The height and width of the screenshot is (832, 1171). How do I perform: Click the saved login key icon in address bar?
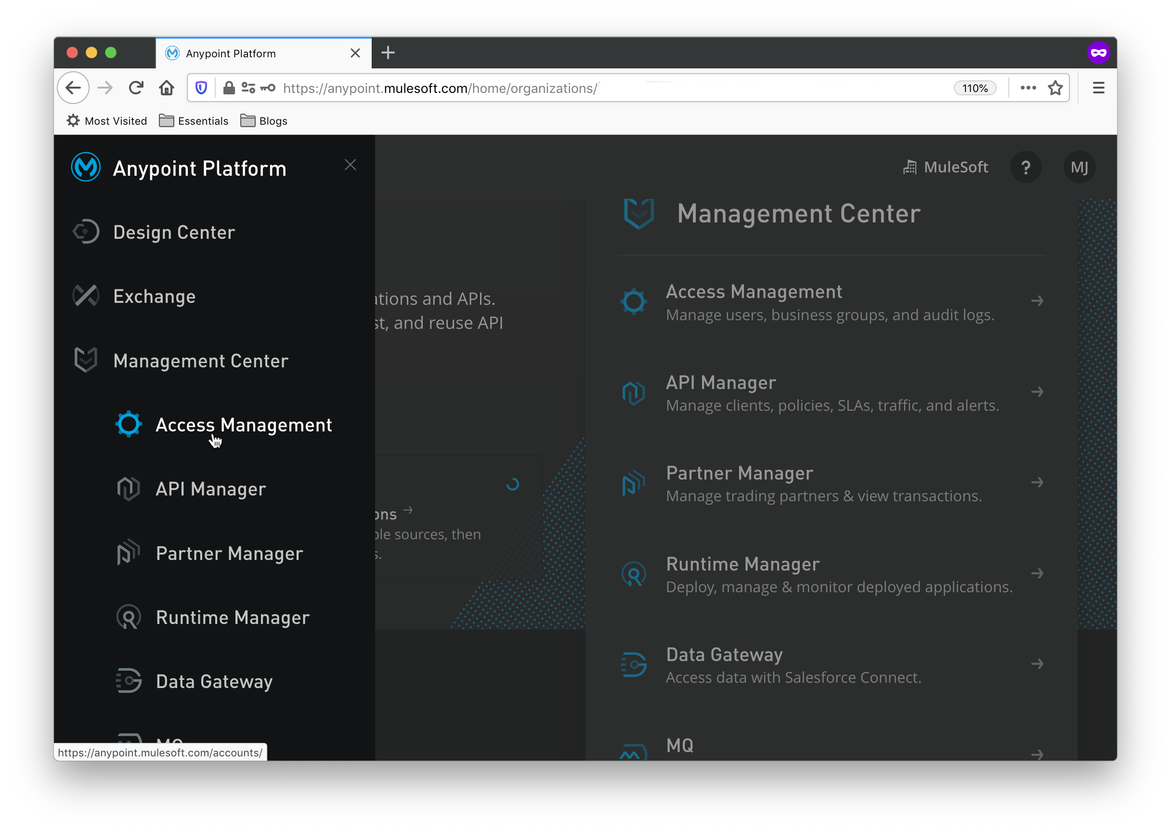[268, 88]
